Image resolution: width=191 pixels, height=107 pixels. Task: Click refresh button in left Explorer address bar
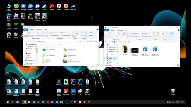click(80, 41)
